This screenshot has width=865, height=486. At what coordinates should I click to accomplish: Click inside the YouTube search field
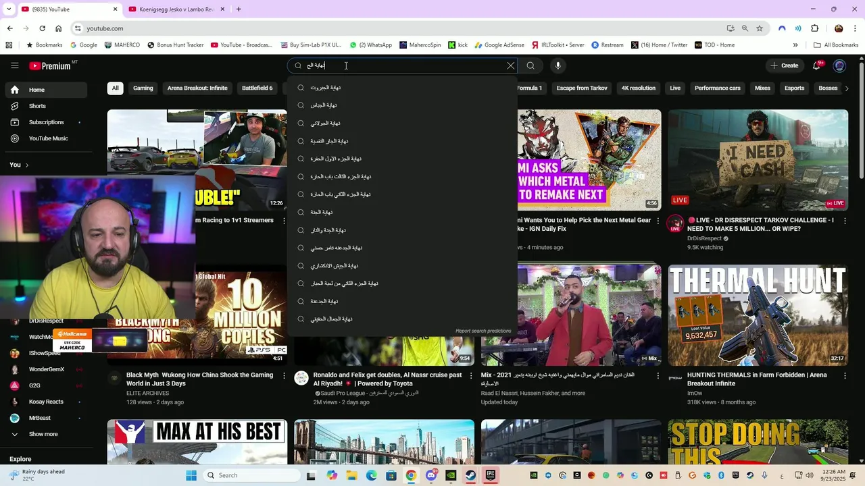[403, 65]
